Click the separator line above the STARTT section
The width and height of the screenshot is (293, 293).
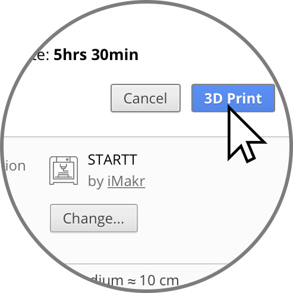click(146, 137)
